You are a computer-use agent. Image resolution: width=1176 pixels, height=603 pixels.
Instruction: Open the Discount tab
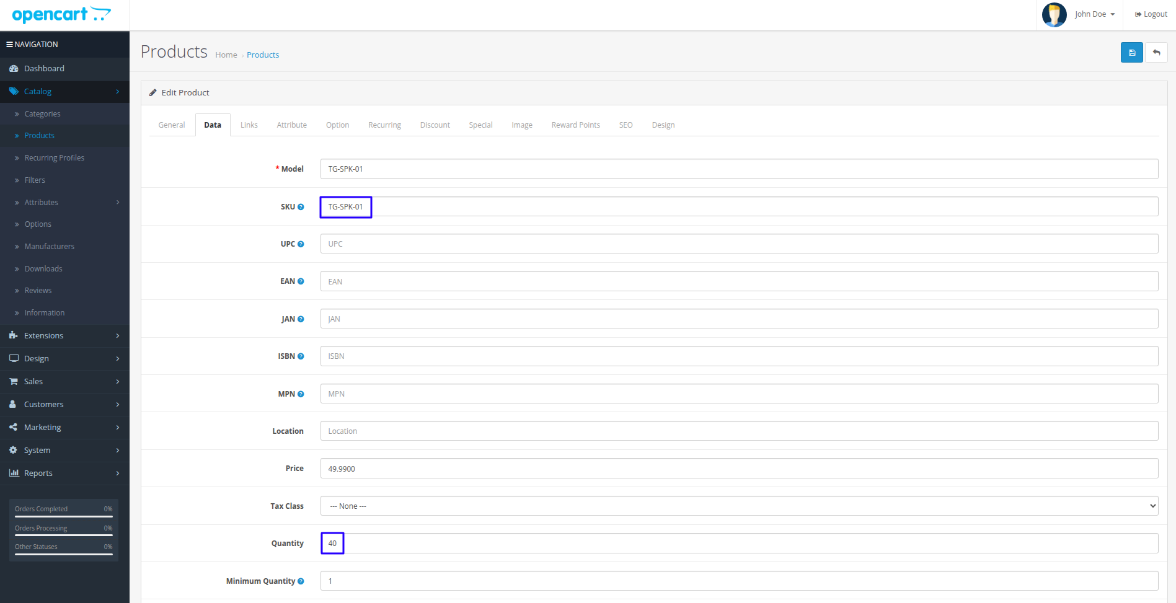(435, 125)
